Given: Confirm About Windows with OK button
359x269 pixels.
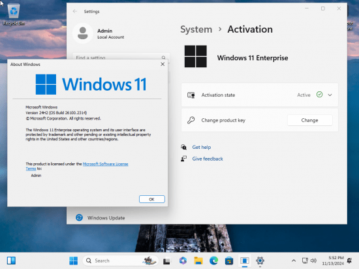Looking at the screenshot, I should coord(152,199).
